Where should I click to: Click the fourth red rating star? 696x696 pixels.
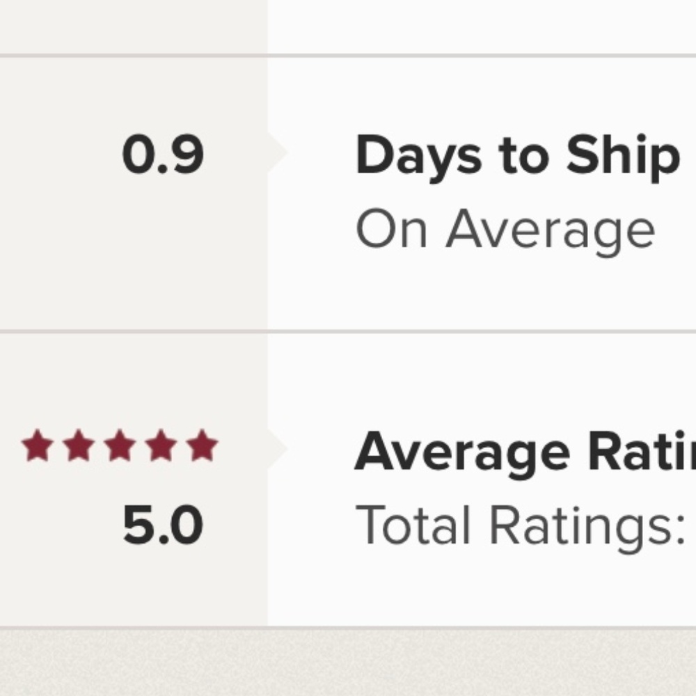[161, 445]
